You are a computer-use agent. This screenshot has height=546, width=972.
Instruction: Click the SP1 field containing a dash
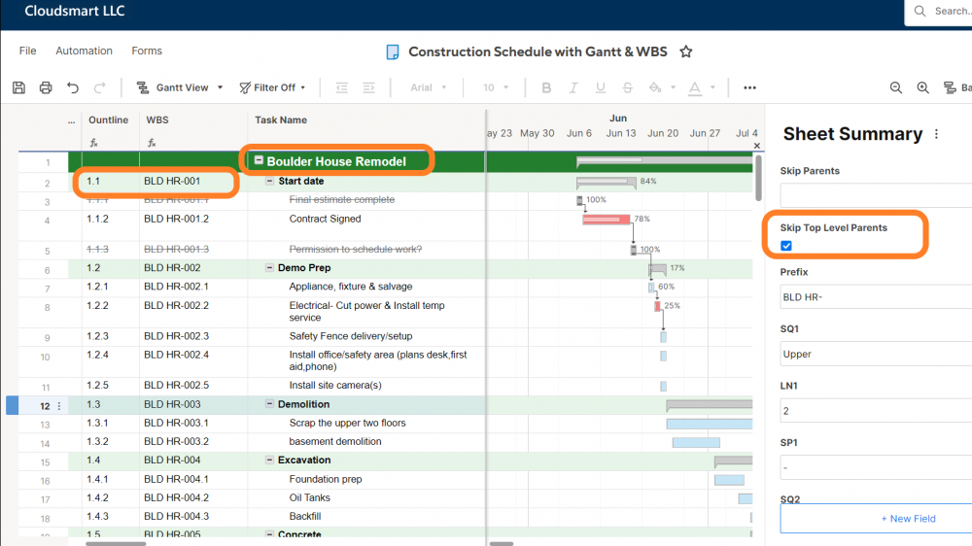pyautogui.click(x=876, y=468)
